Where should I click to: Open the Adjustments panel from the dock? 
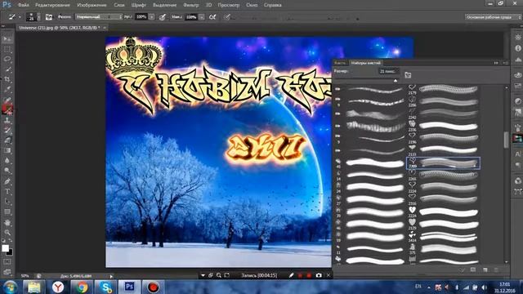517,101
